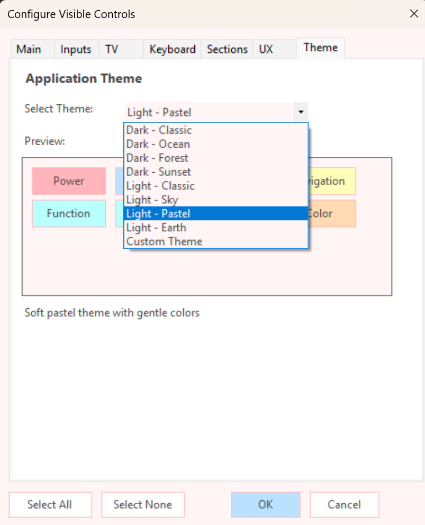Click the pink Power preview swatch
The width and height of the screenshot is (425, 525).
[x=69, y=181]
